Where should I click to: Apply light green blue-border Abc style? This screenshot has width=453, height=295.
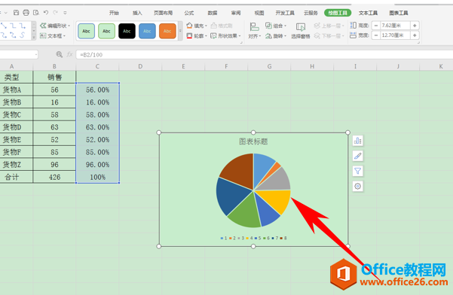coord(86,31)
